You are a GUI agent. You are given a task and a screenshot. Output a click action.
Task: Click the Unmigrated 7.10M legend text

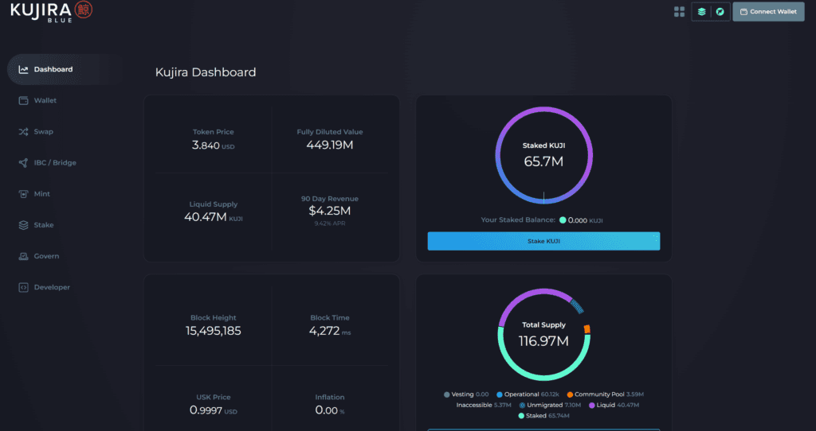pyautogui.click(x=554, y=405)
